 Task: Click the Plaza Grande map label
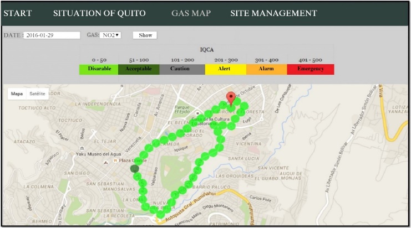click(x=133, y=160)
